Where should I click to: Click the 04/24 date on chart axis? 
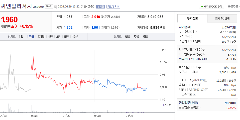coord(35,116)
